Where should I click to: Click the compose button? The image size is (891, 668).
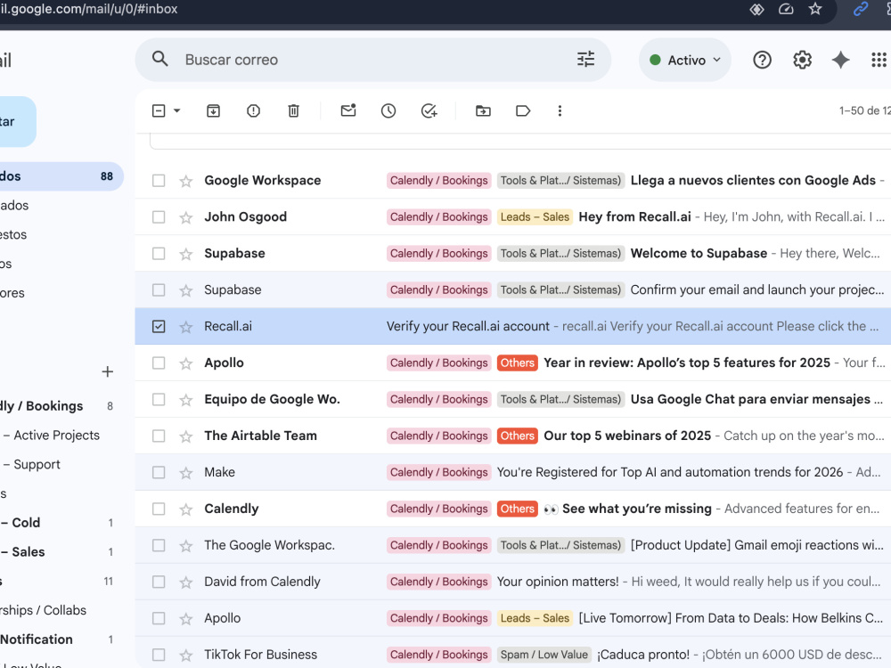(17, 121)
